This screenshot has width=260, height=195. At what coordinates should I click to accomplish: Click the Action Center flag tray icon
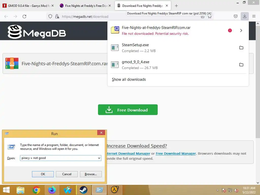(x=224, y=190)
